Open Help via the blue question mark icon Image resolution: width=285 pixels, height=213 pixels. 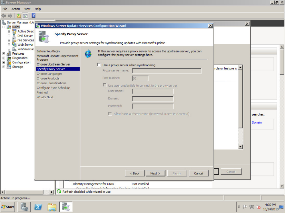pos(34,15)
